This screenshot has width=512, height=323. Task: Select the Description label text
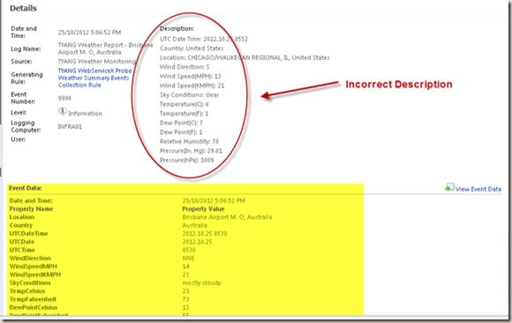pyautogui.click(x=177, y=29)
